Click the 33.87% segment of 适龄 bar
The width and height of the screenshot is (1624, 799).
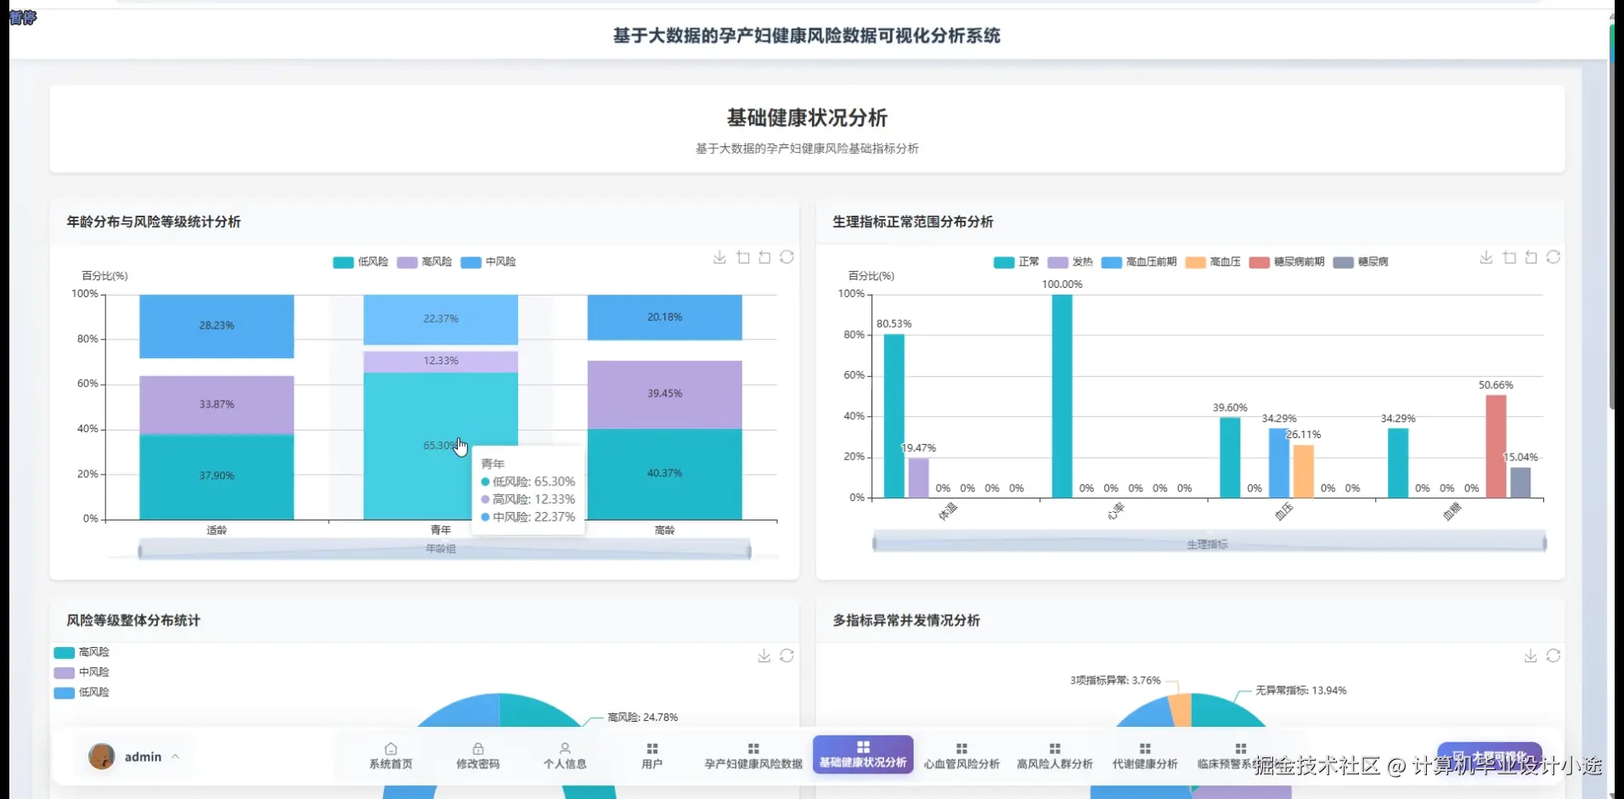click(x=217, y=405)
